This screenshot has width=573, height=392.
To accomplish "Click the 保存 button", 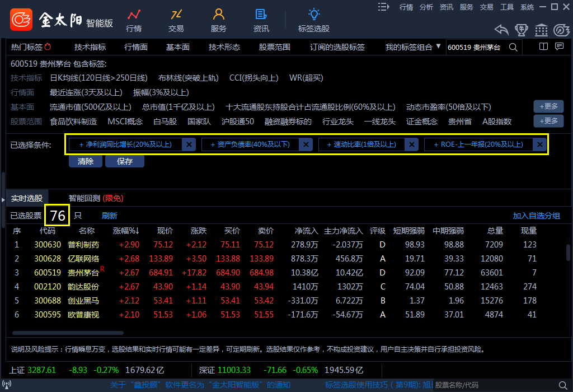I will tap(125, 161).
